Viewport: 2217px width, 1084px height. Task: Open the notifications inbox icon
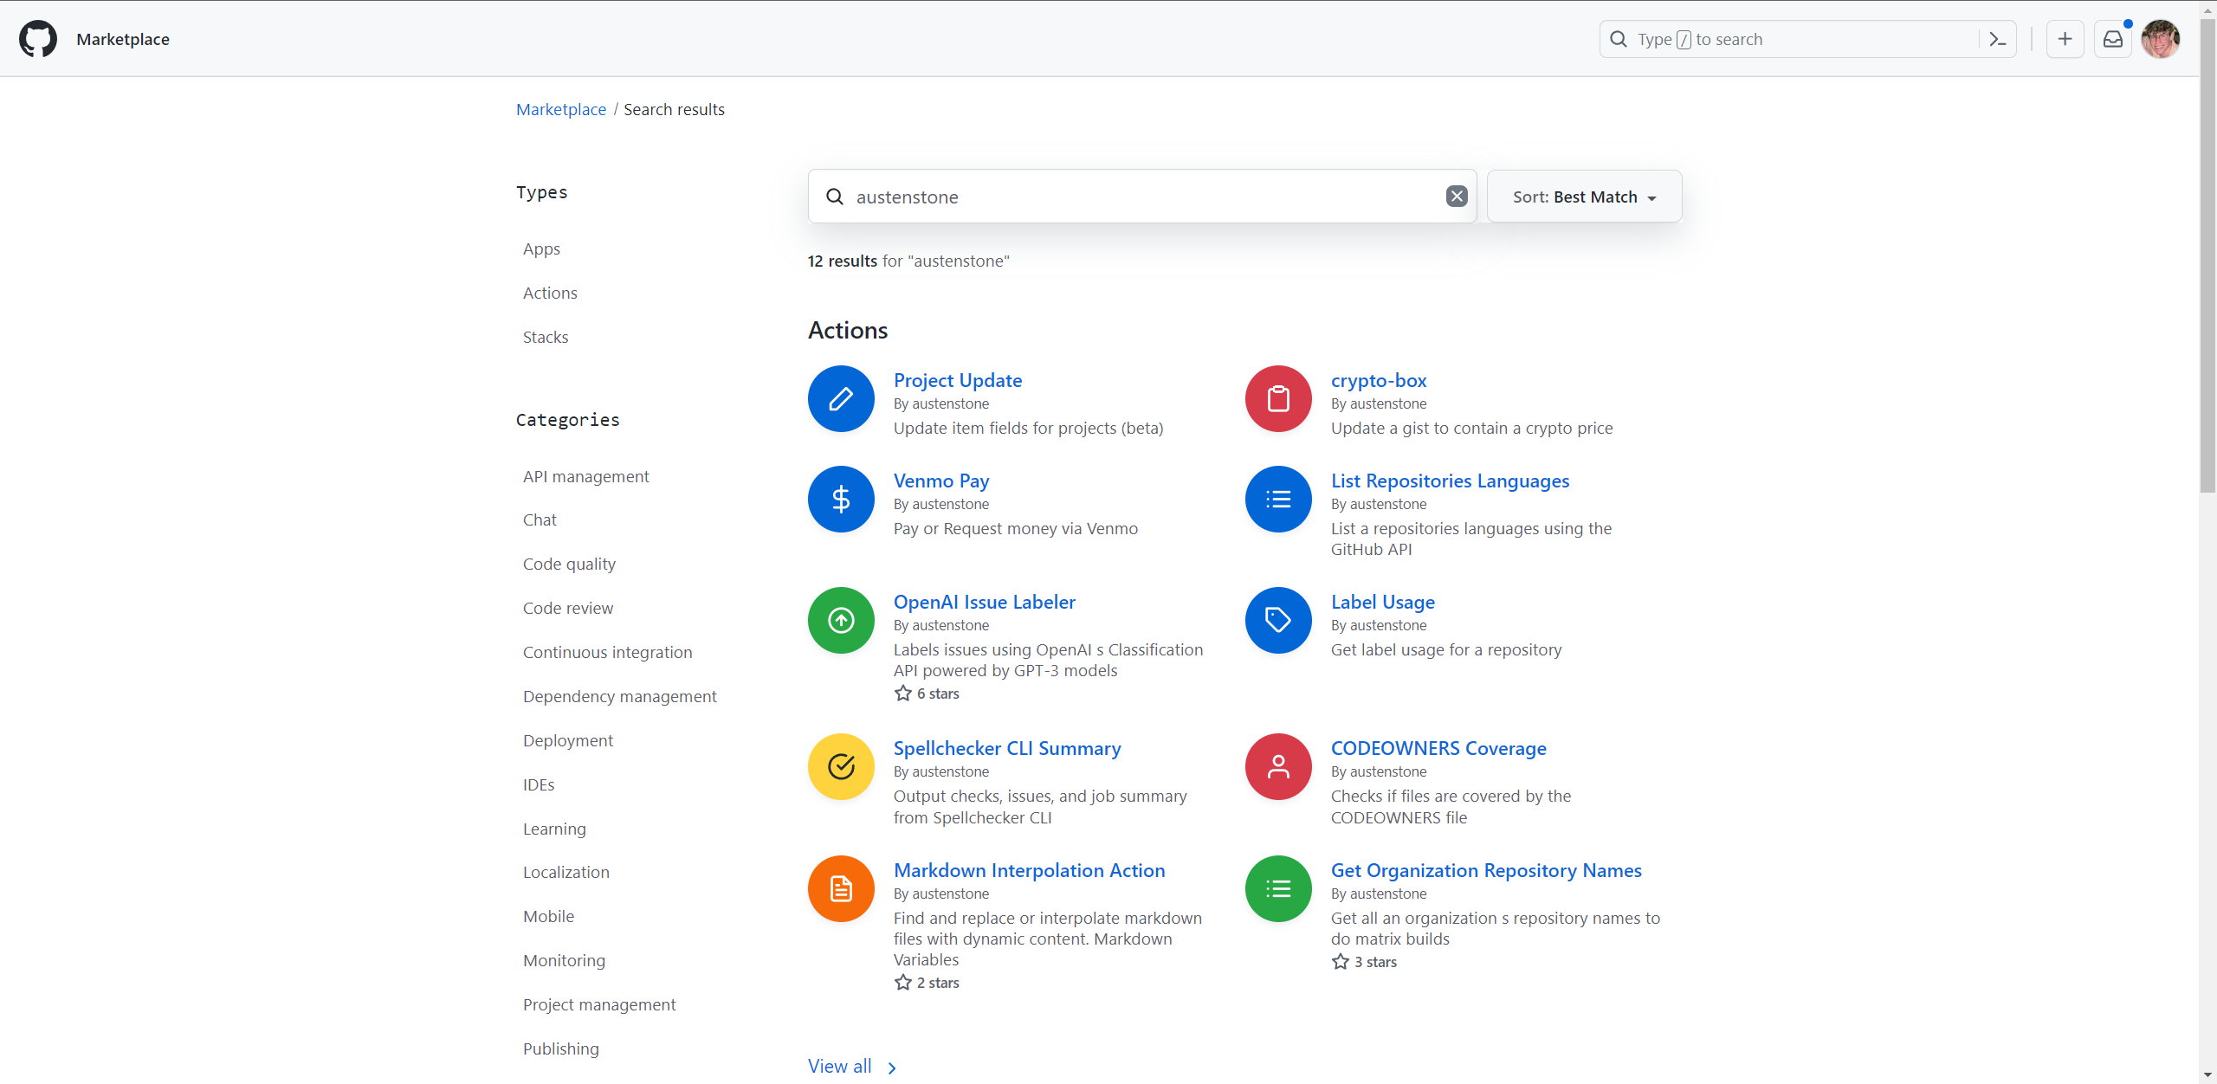tap(2113, 39)
